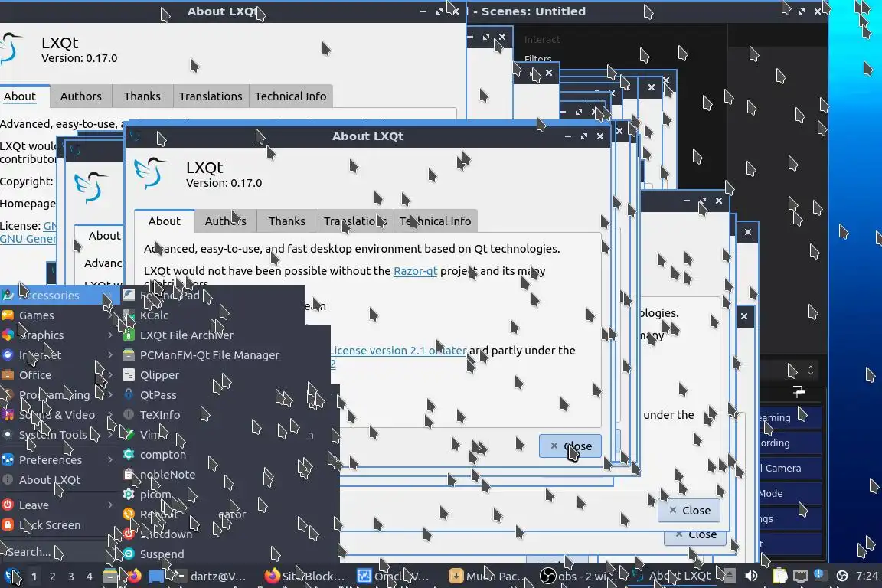The image size is (882, 588).
Task: Choose About LXQt in the main menu
Action: click(x=58, y=480)
